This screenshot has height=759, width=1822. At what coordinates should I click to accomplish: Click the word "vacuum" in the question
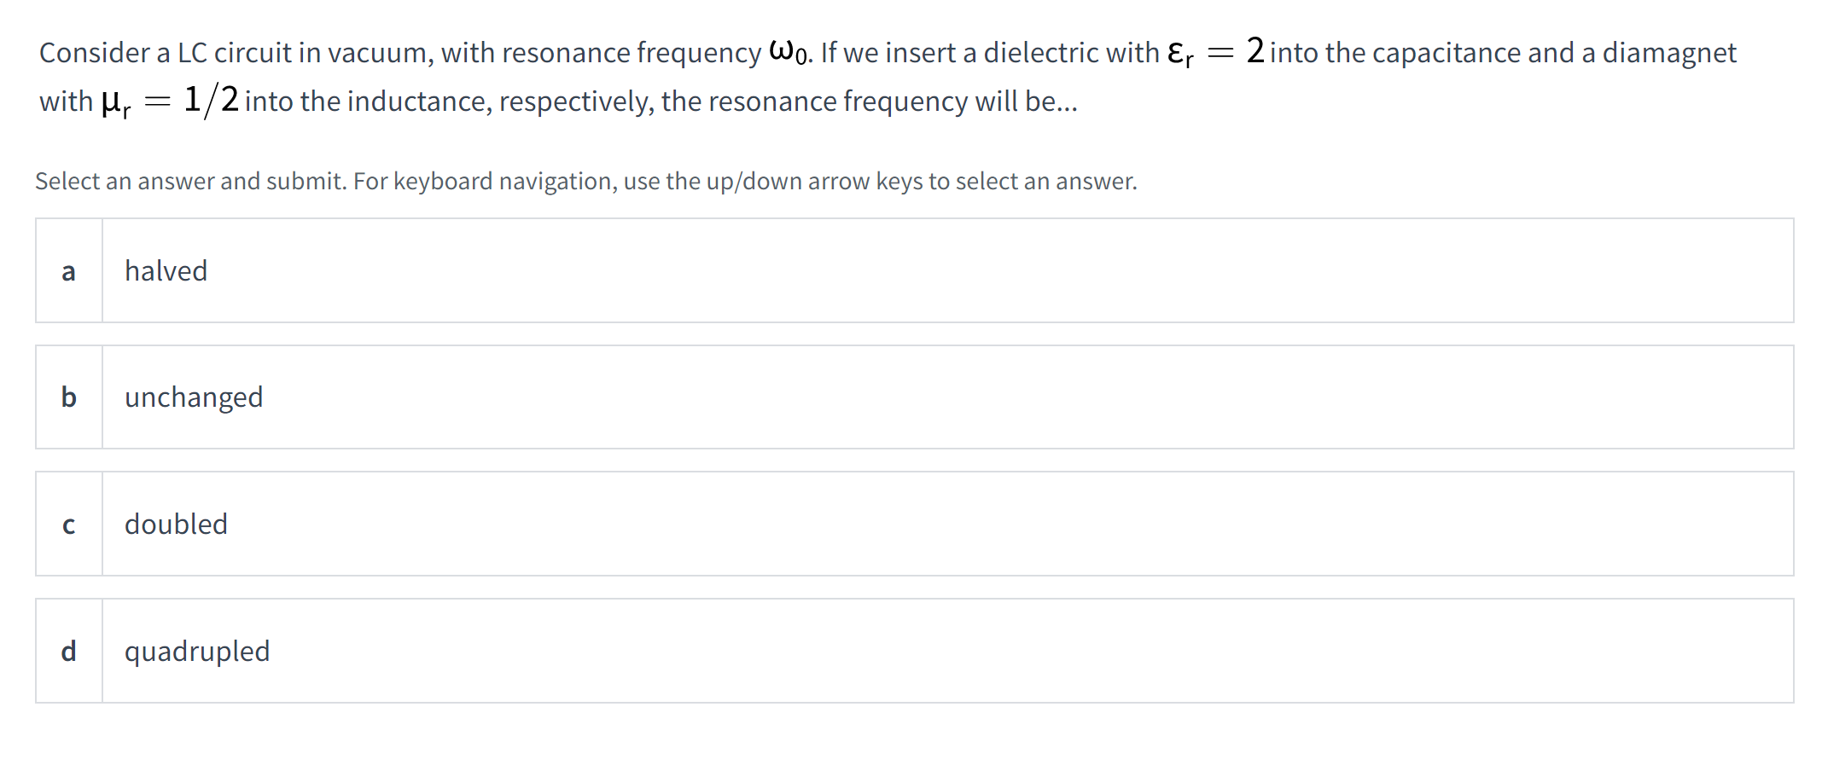(x=379, y=53)
